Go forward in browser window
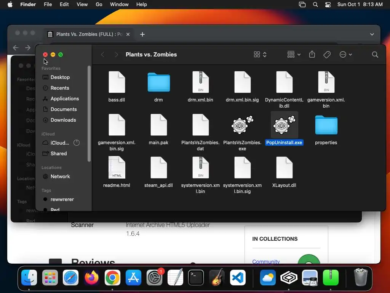 27,47
